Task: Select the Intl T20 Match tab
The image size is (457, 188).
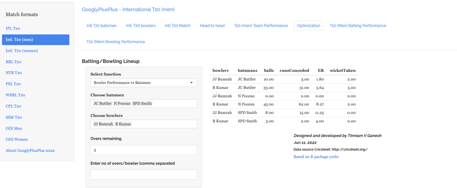Action: pos(177,25)
